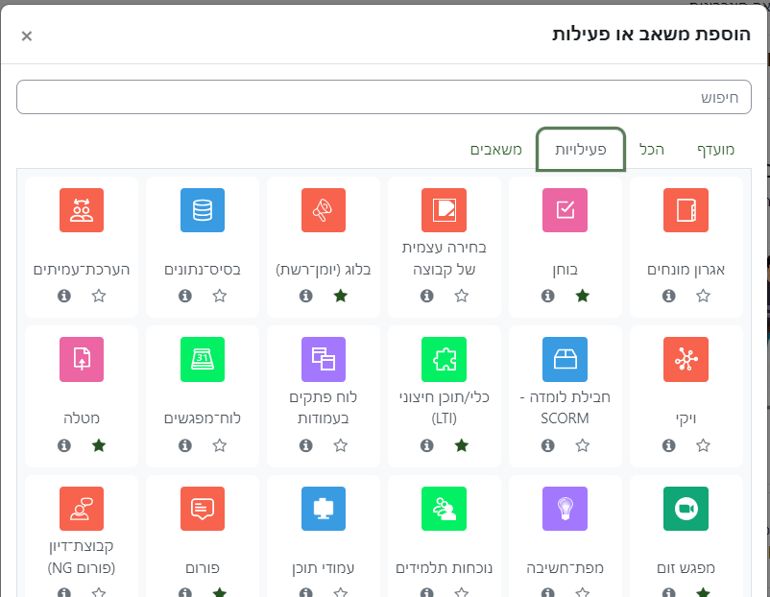Close the add activity dialog

click(x=27, y=36)
